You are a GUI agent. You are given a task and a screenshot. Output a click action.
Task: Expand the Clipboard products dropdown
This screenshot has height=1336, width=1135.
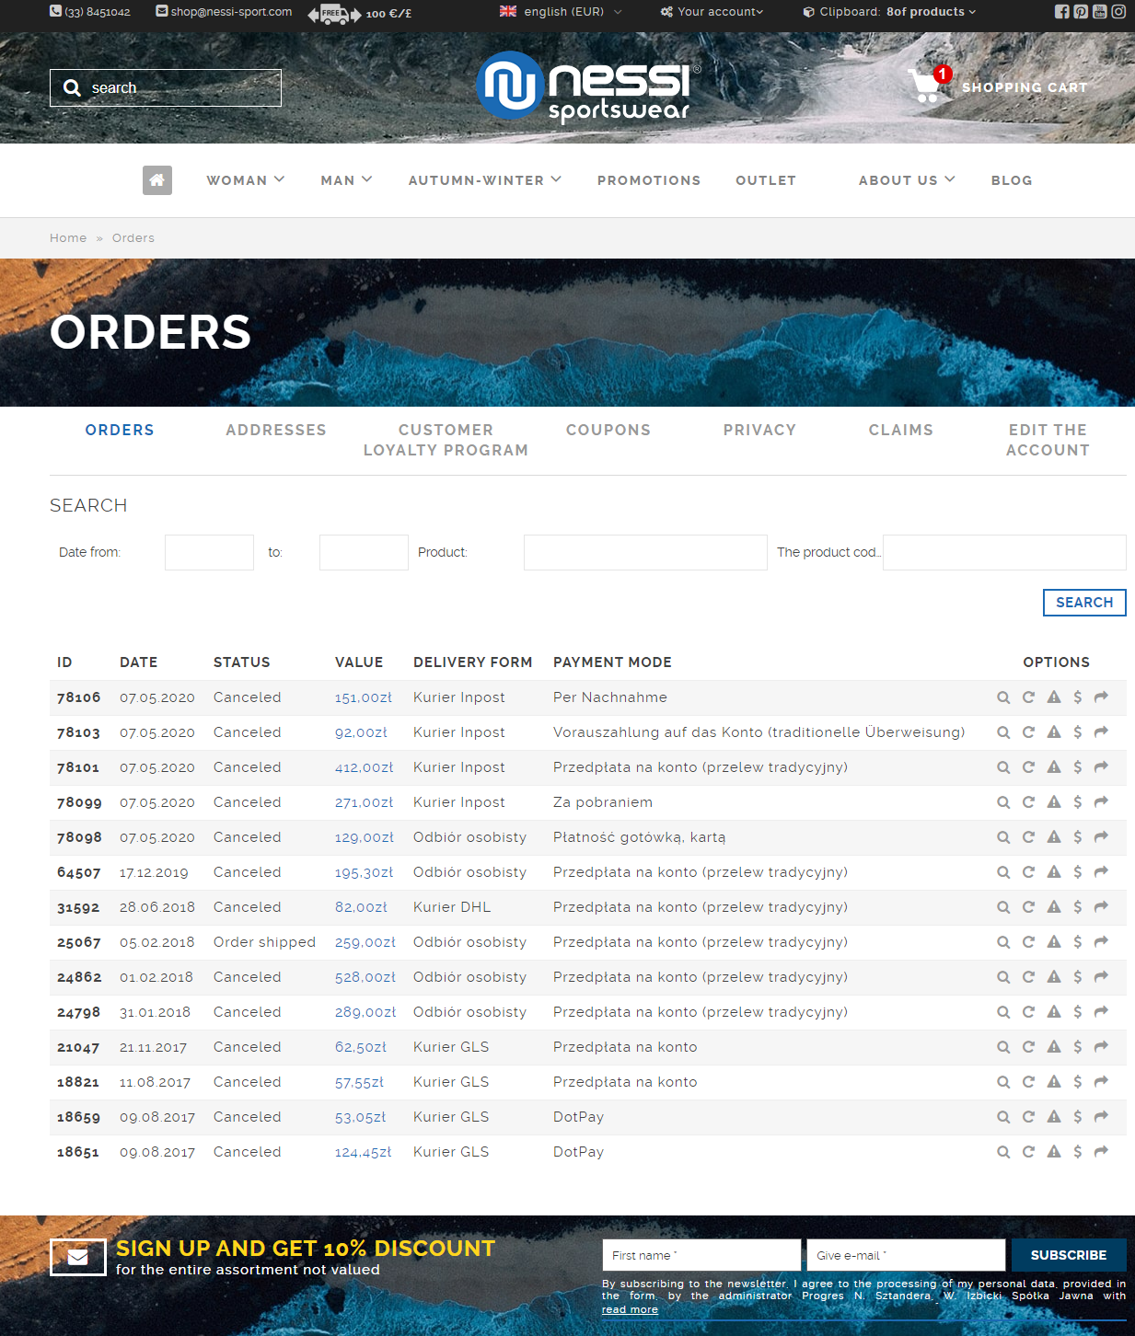(889, 12)
